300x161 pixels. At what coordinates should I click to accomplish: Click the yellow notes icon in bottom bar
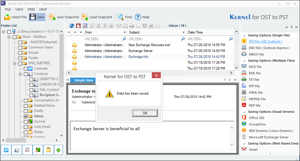(48, 150)
